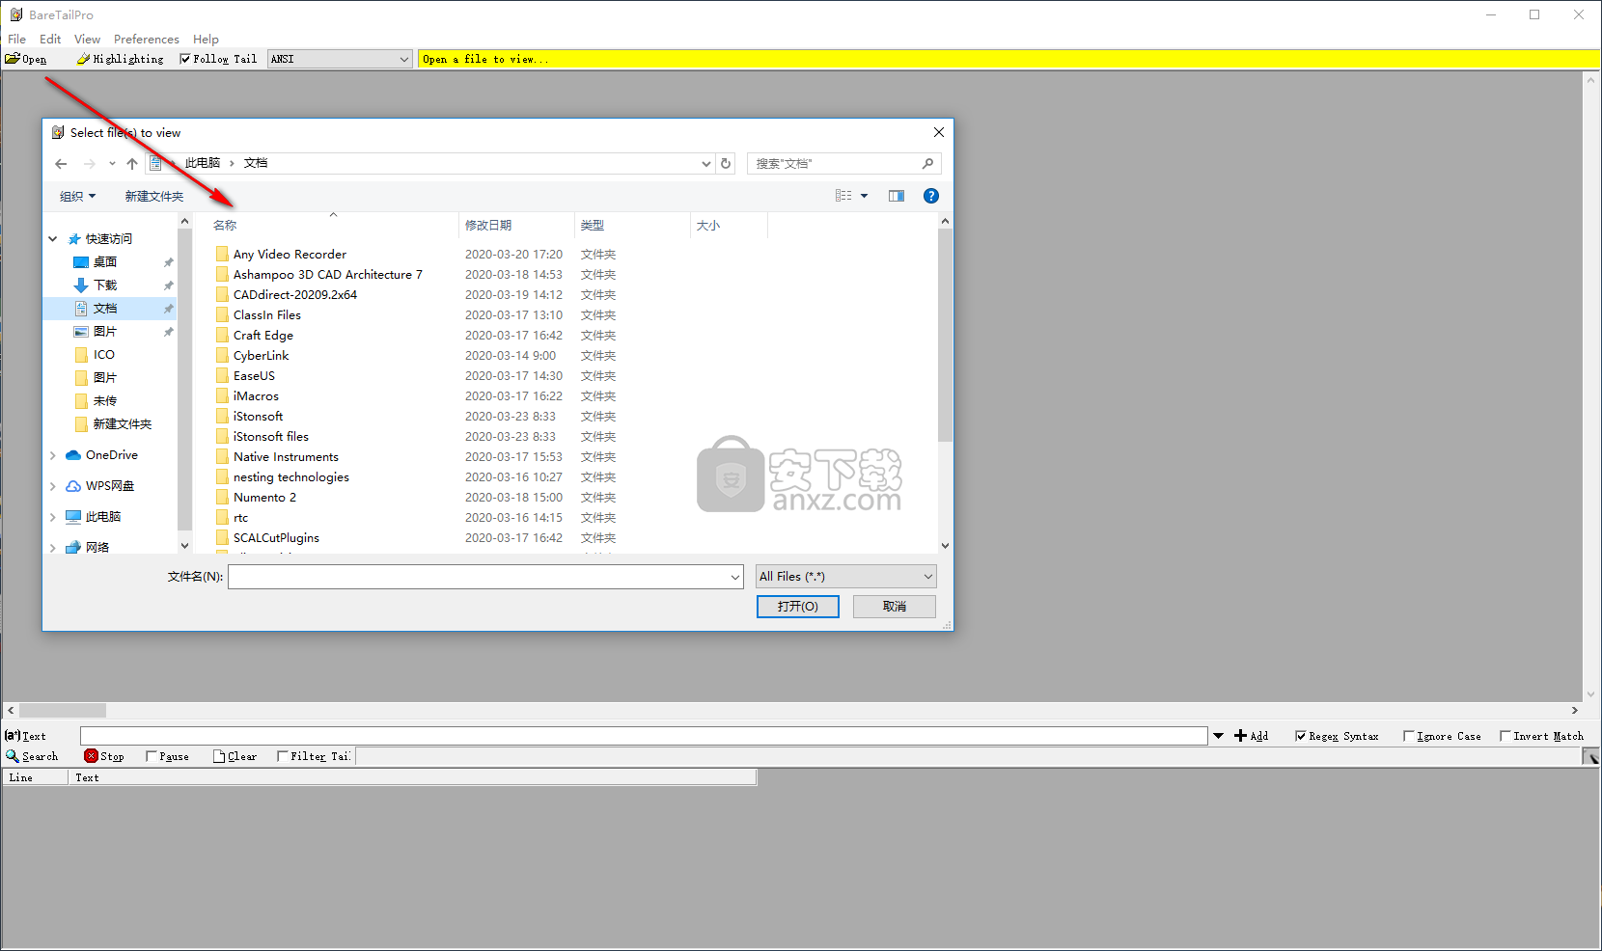This screenshot has width=1602, height=951.
Task: Click the Open file toolbar icon
Action: (13, 59)
